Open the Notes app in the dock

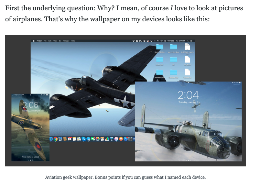tap(74, 139)
